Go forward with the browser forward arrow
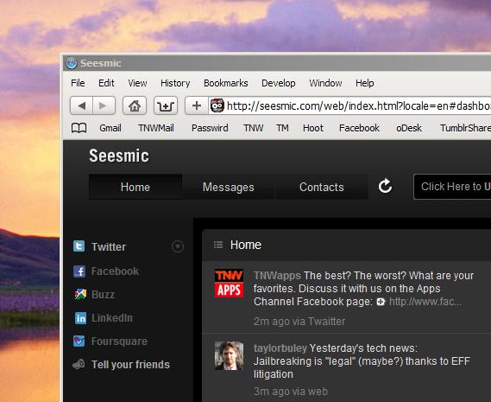 [x=104, y=105]
